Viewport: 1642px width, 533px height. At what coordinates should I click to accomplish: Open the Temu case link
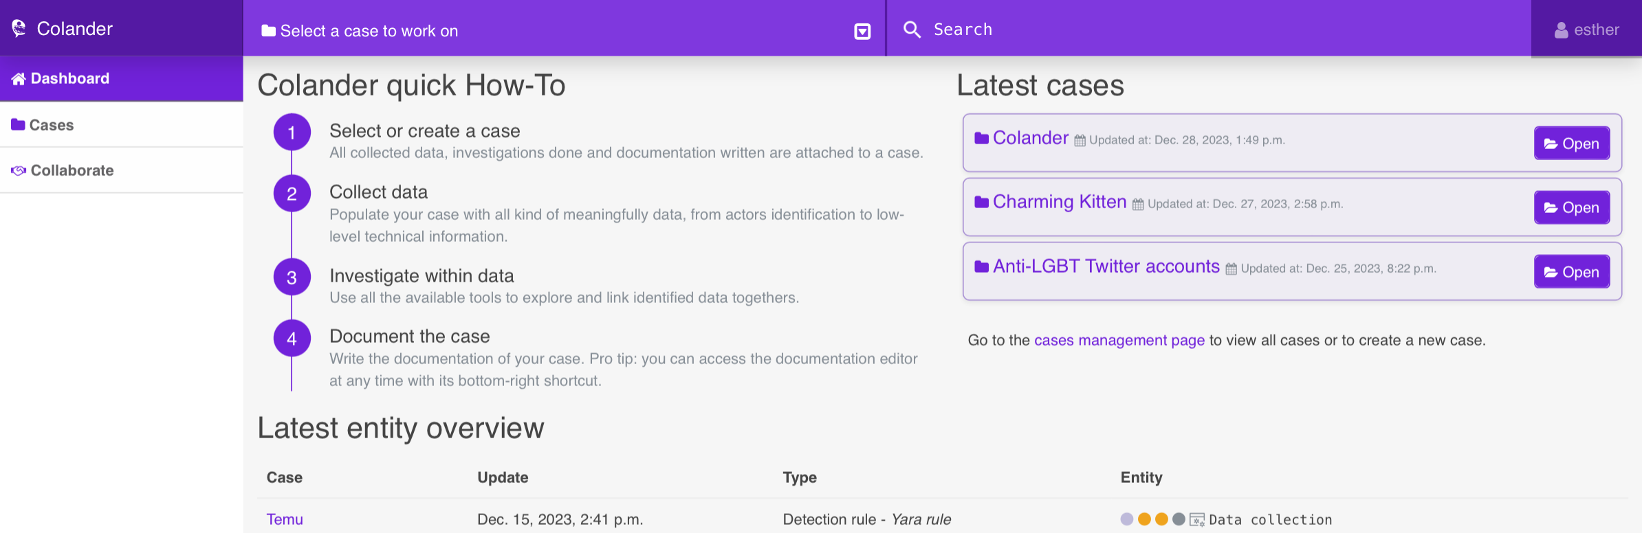pos(285,520)
